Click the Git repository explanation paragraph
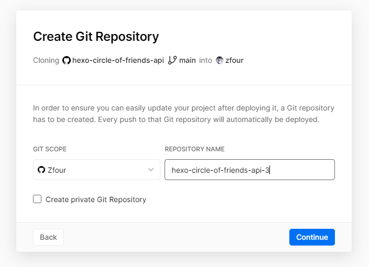 click(183, 114)
